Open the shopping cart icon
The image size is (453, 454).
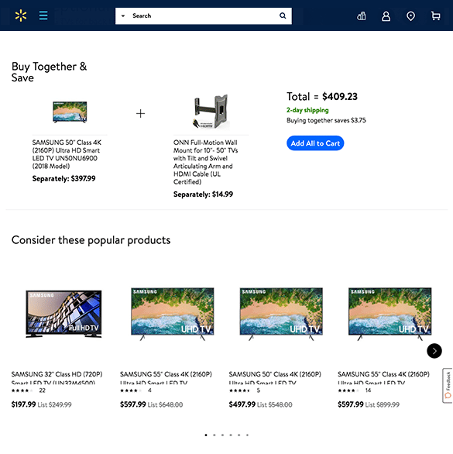pos(436,15)
